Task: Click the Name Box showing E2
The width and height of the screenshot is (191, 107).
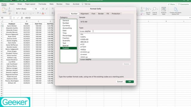Action: point(5,18)
